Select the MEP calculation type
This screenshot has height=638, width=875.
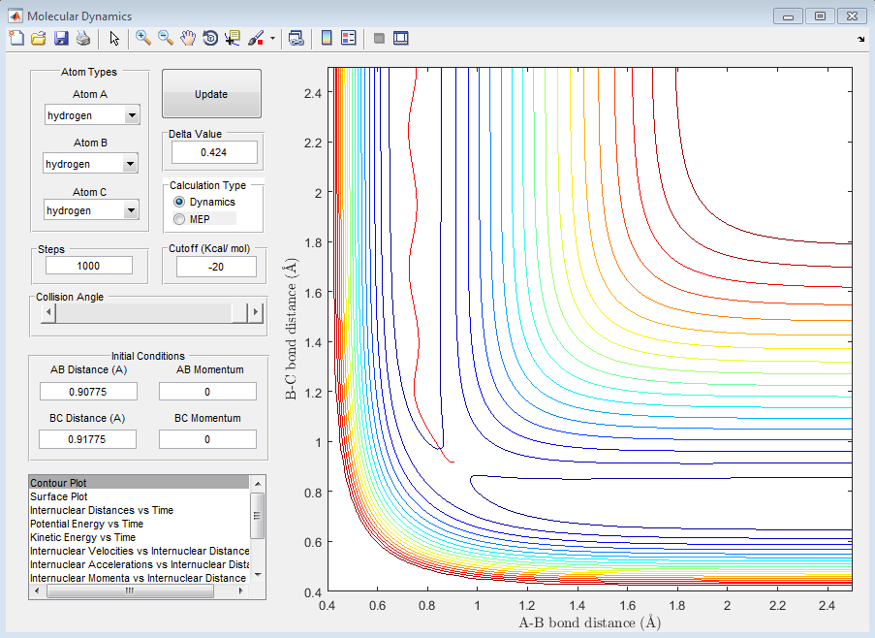pos(178,219)
